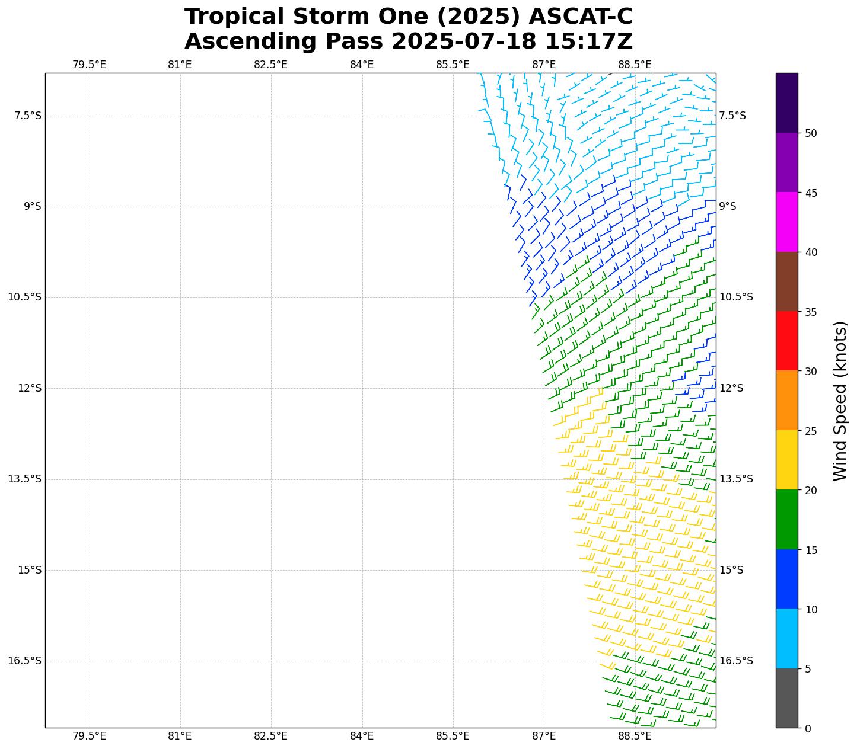This screenshot has width=857, height=749.
Task: Select the magenta 40–45 knots colorbar segment
Action: [x=787, y=222]
